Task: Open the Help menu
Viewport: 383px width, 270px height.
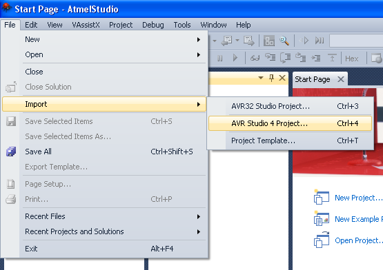Action: (244, 25)
